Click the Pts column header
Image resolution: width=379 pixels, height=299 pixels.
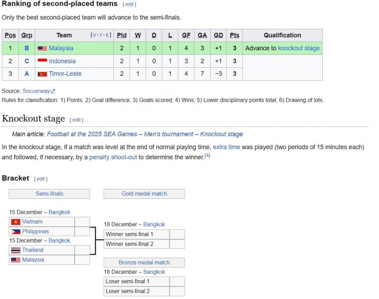235,35
